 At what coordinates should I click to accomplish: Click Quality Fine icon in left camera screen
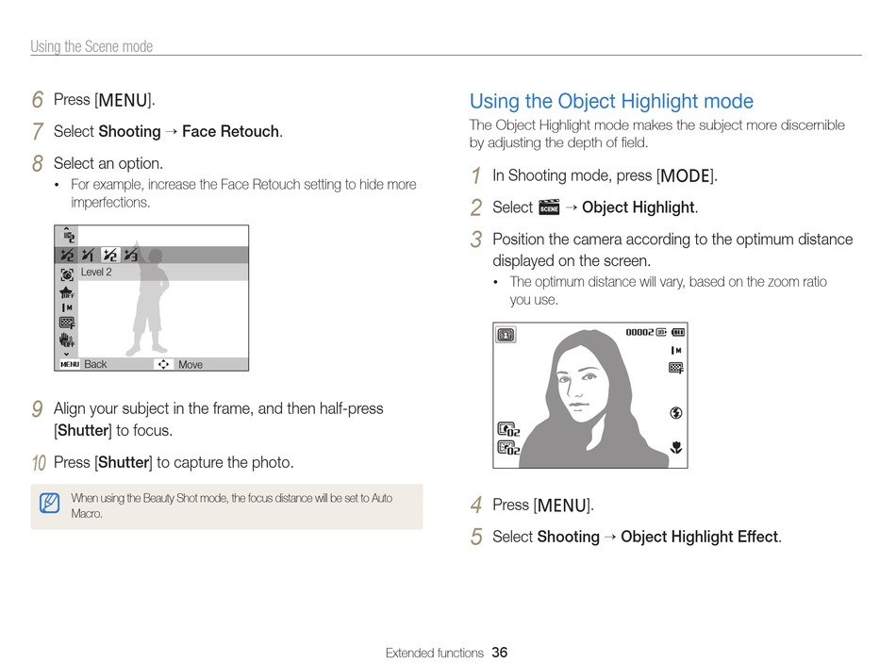[67, 323]
